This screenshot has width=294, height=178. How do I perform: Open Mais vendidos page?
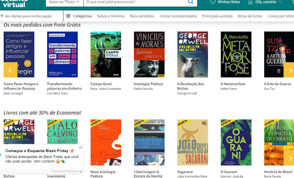pyautogui.click(x=142, y=16)
